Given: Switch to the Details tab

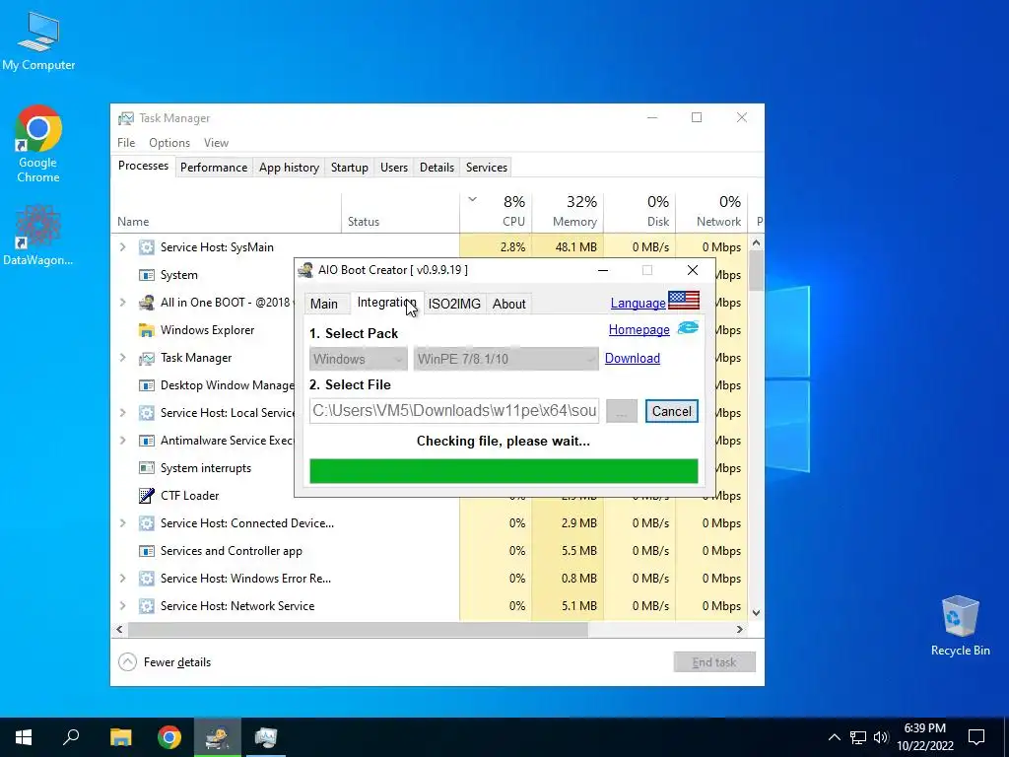Looking at the screenshot, I should 437,168.
